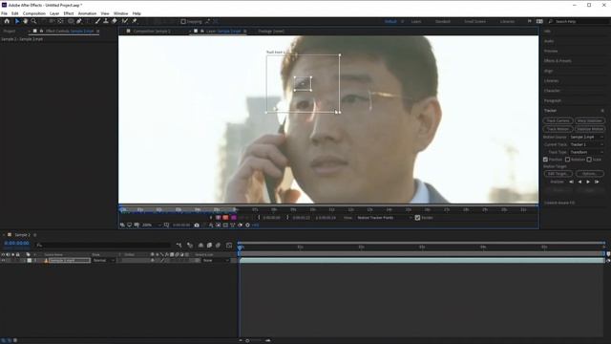Open the Composition menu
611x344 pixels.
pos(34,13)
